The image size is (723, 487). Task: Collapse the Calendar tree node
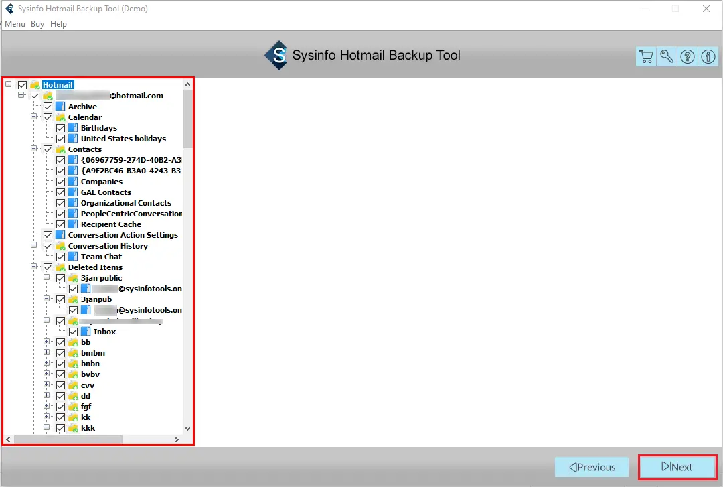(x=33, y=117)
